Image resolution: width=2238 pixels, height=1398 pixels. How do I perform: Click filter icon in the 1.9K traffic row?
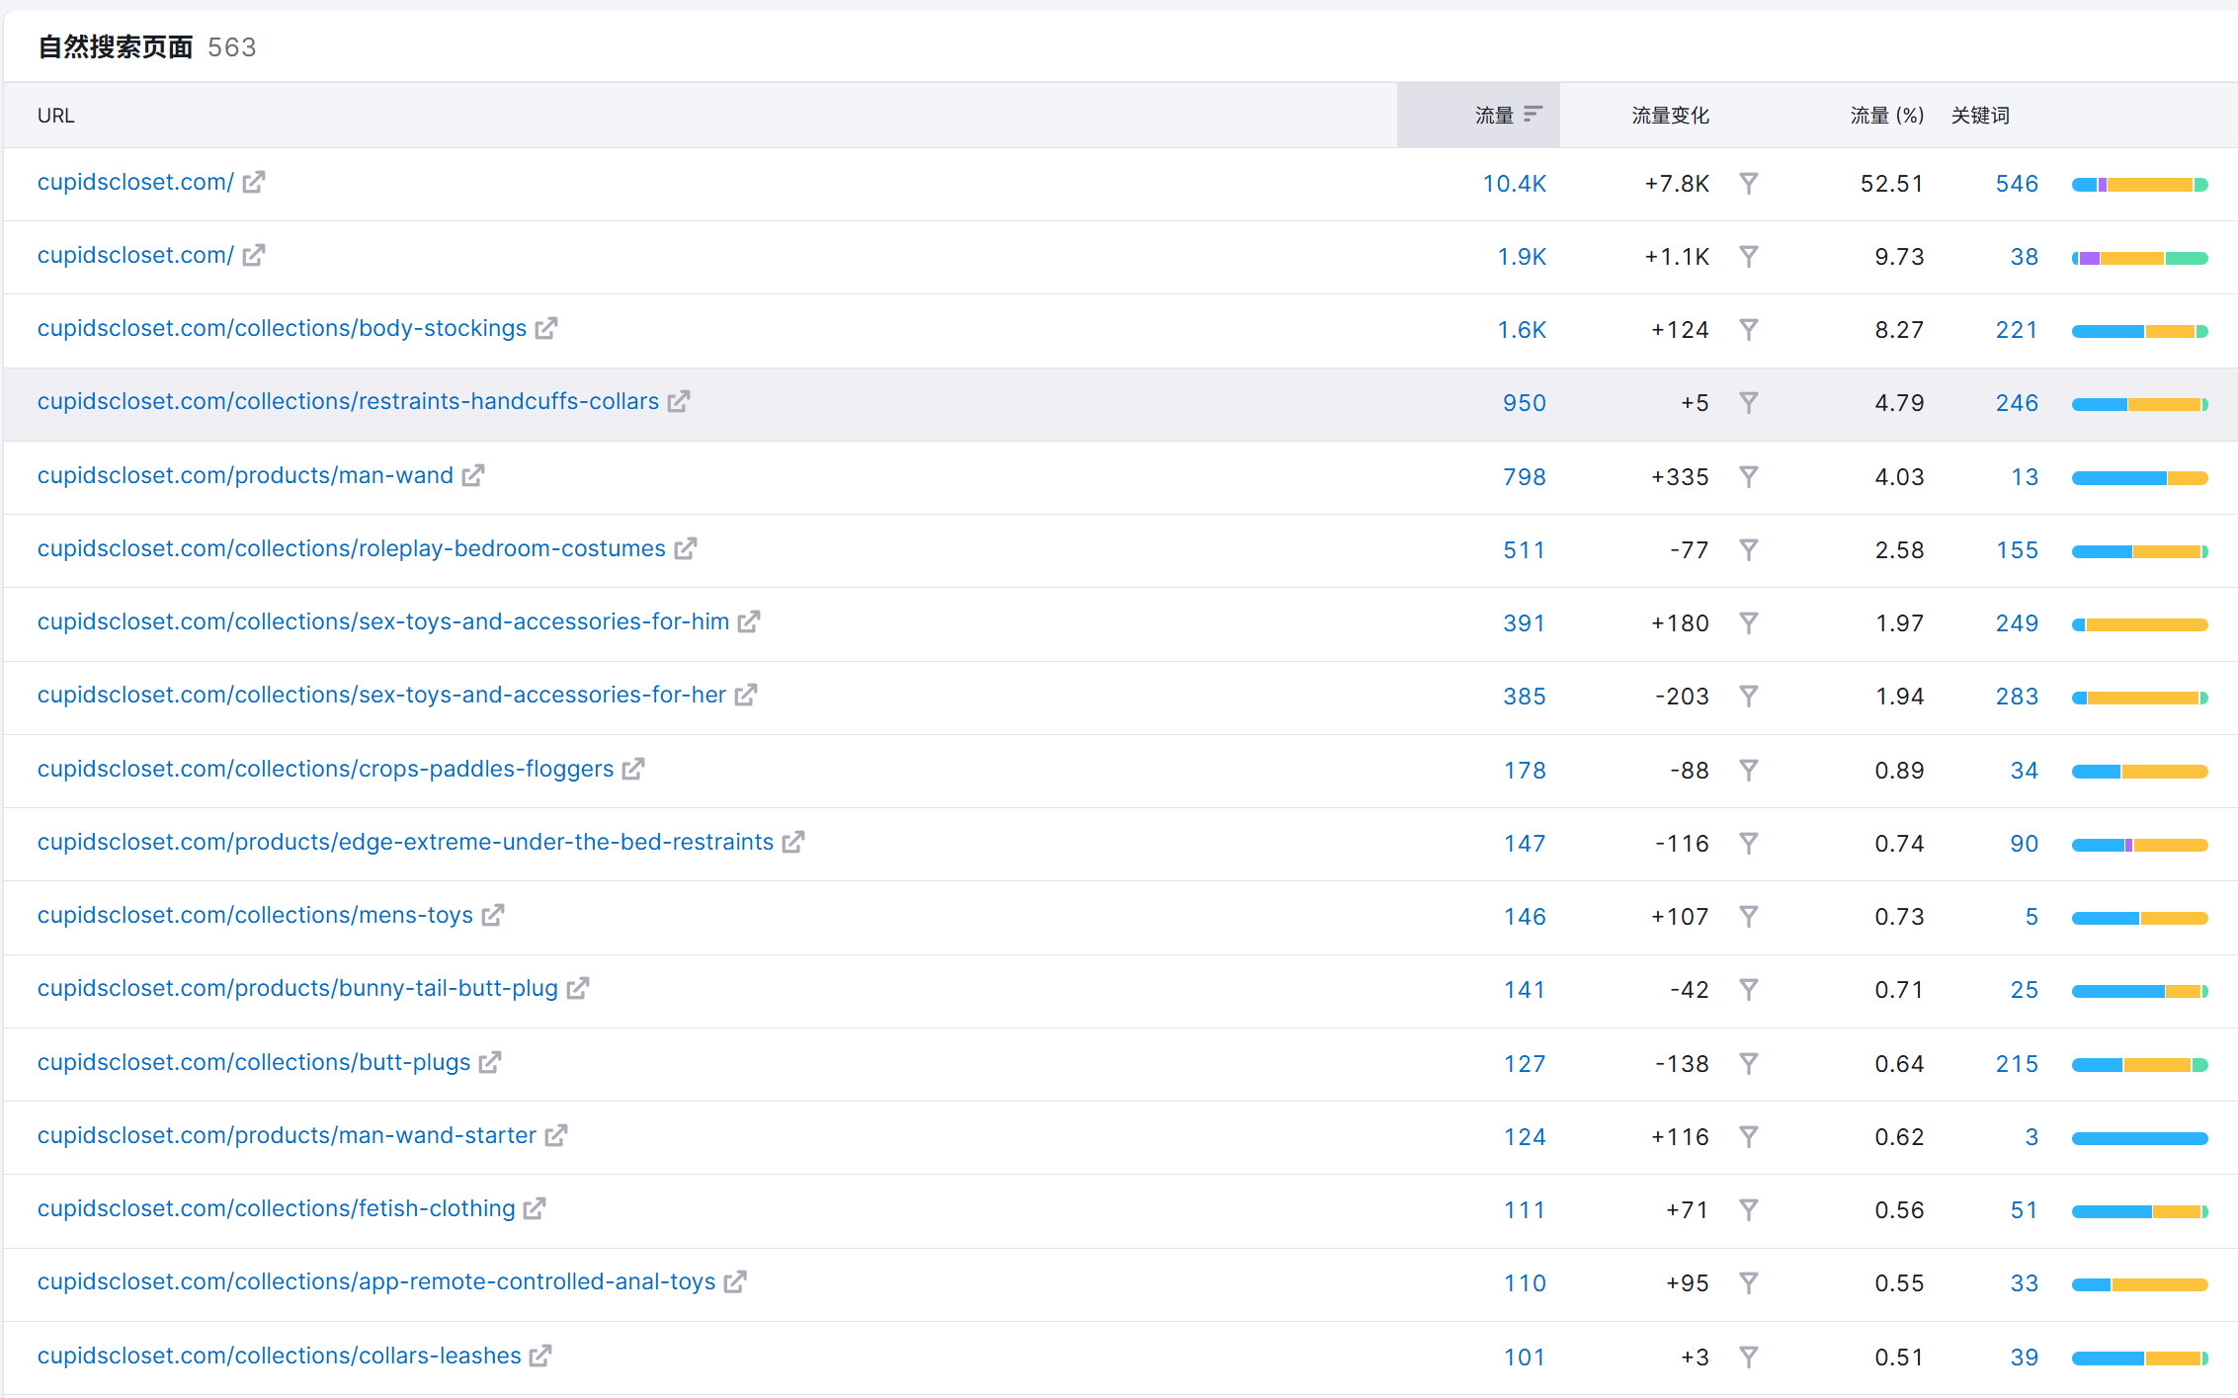1749,257
